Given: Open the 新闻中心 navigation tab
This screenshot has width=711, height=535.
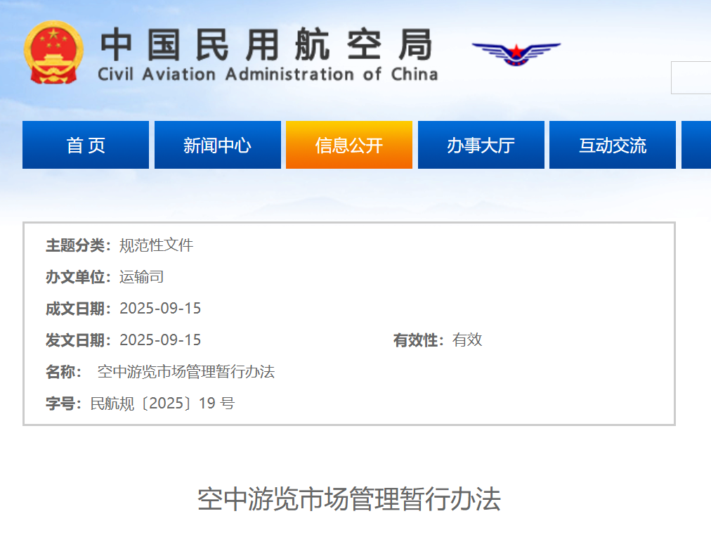Looking at the screenshot, I should tap(217, 146).
